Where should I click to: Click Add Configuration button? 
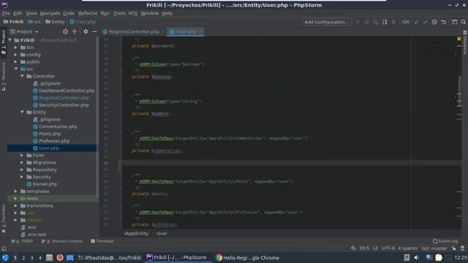327,22
